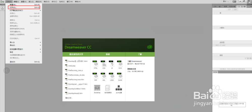Click 了解 Dreamweaver link
This screenshot has width=252, height=112.
click(x=135, y=61)
